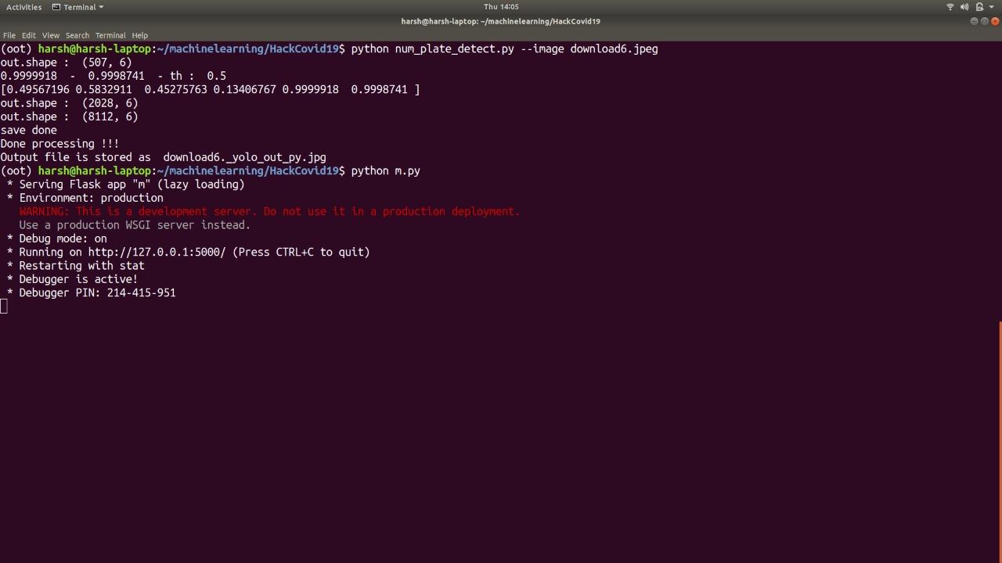Click the Thu 14:05 clock

(501, 7)
